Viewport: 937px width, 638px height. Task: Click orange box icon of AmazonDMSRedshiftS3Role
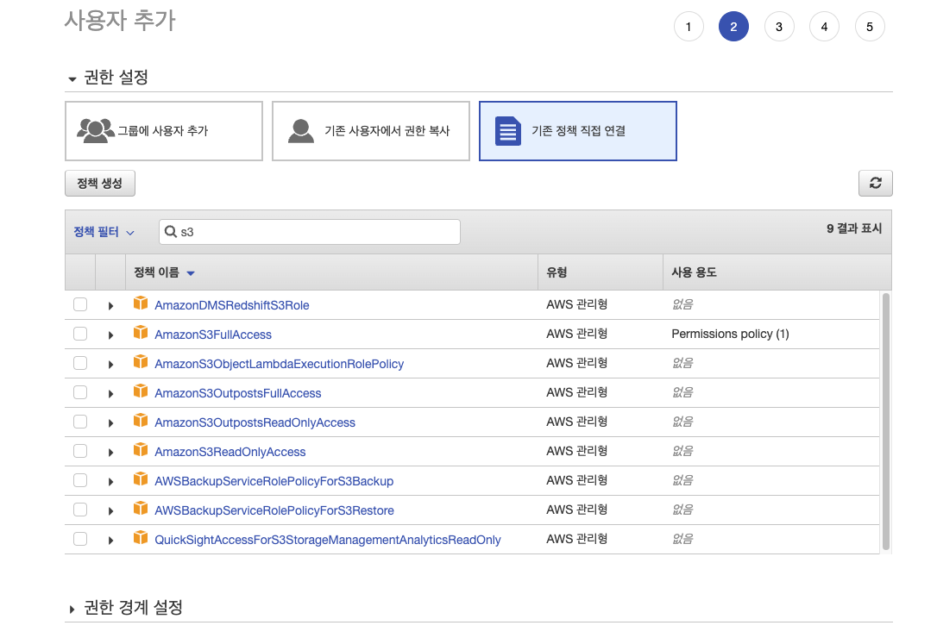pyautogui.click(x=141, y=303)
